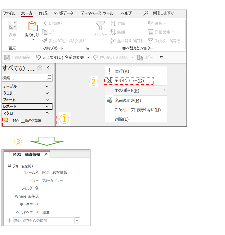Click the undo (元に戻す) arrow icon
The width and height of the screenshot is (225, 235).
pos(38,57)
